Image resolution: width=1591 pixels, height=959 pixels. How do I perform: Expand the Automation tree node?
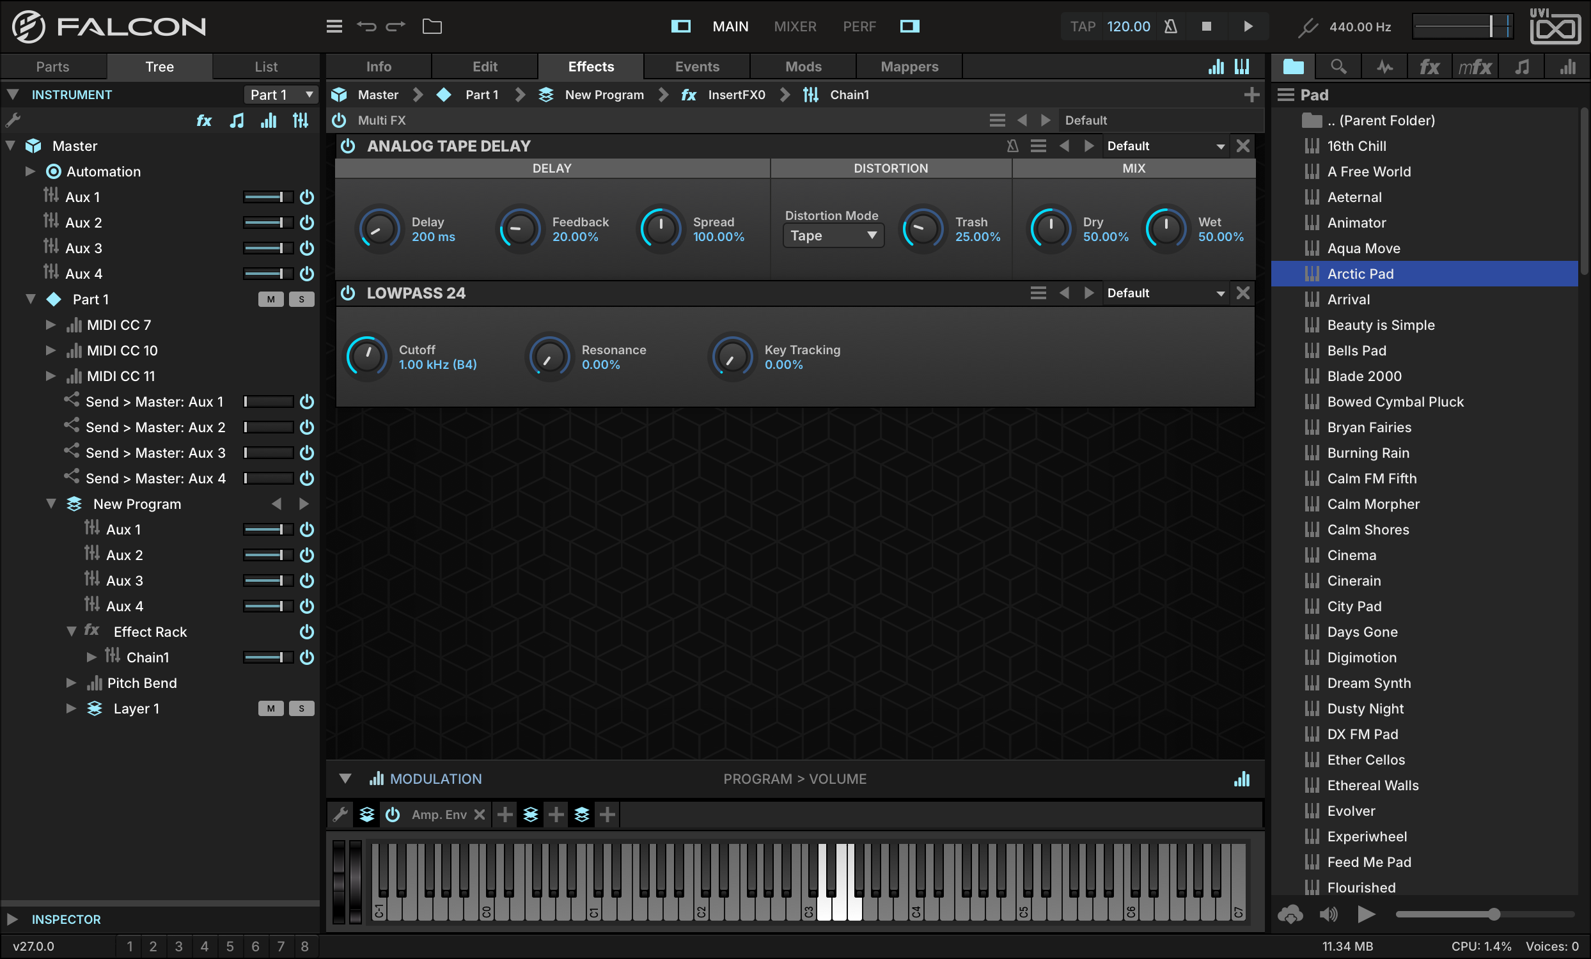pyautogui.click(x=29, y=172)
